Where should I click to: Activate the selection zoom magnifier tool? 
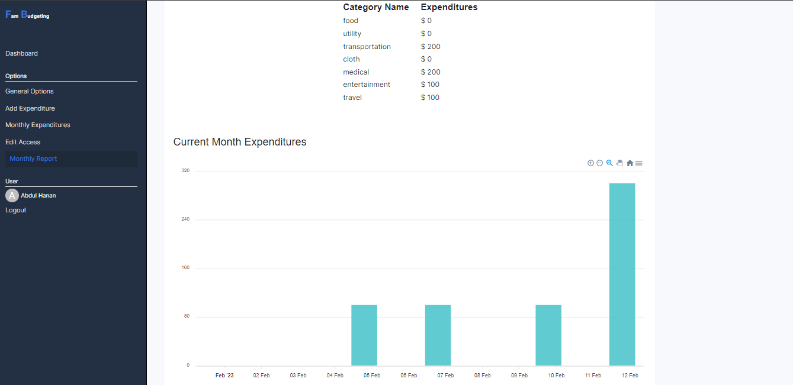(609, 163)
